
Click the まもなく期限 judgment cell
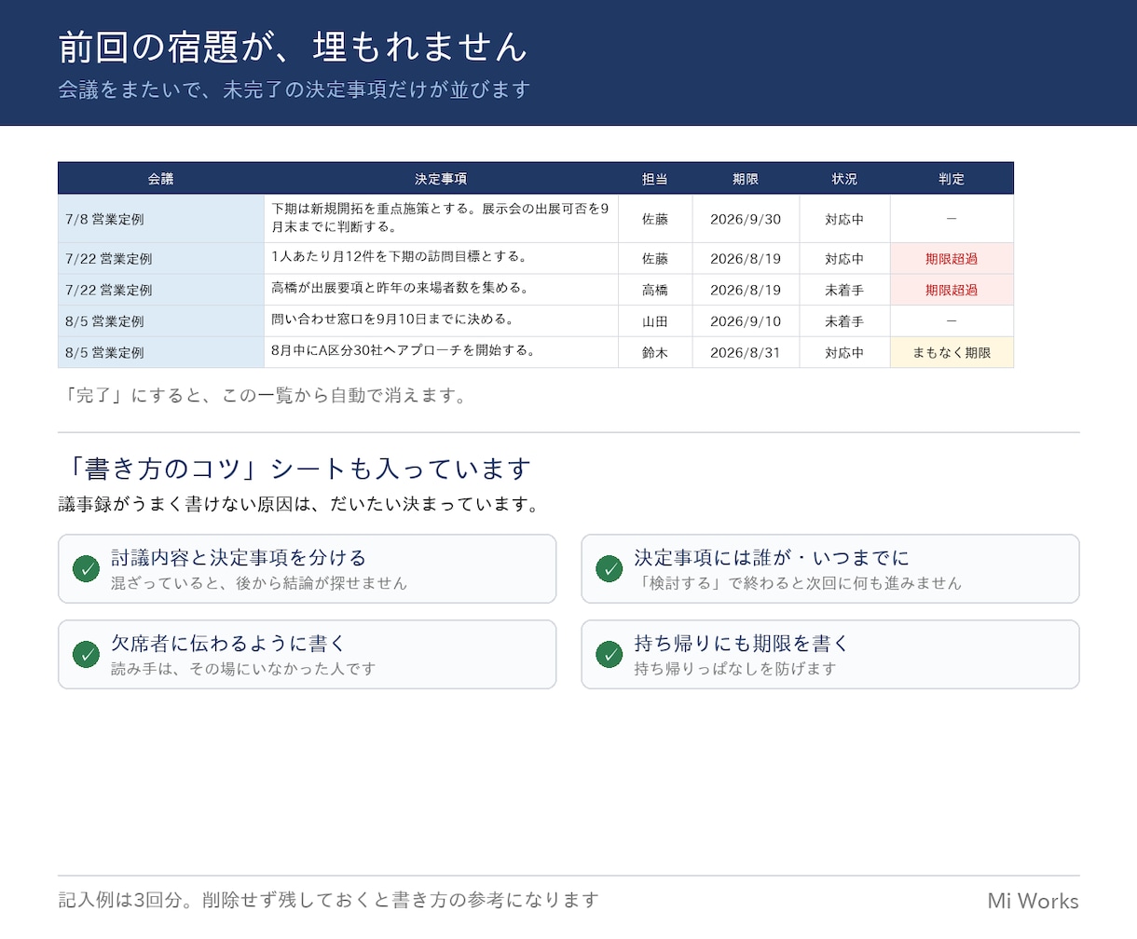tap(952, 352)
